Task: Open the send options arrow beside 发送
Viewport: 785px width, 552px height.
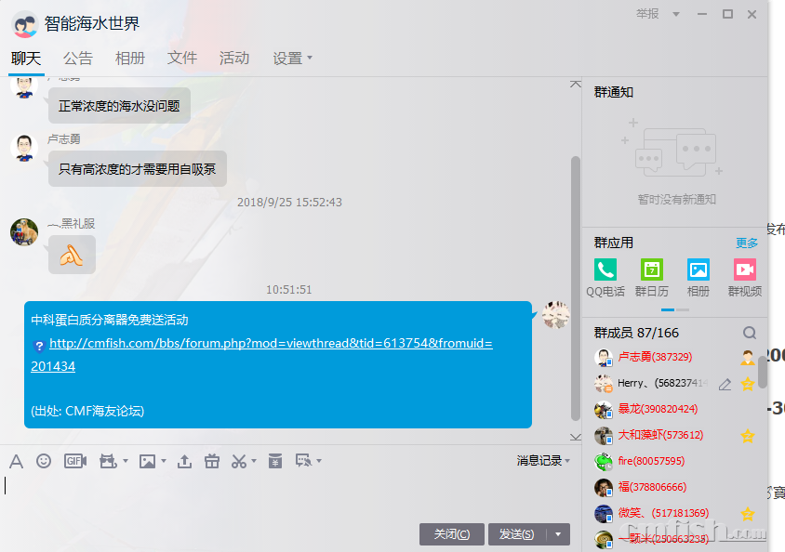Action: tap(558, 534)
